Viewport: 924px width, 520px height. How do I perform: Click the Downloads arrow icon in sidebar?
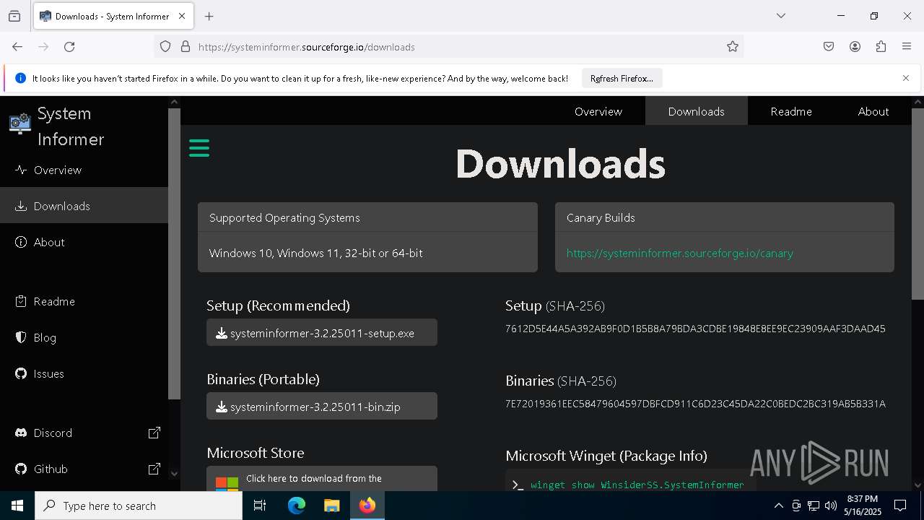21,206
